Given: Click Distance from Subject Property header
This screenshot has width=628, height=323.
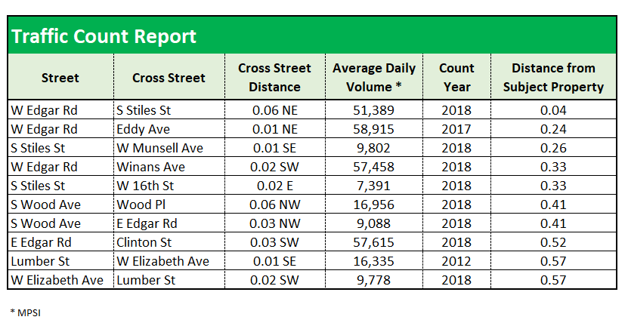Looking at the screenshot, I should tap(558, 77).
